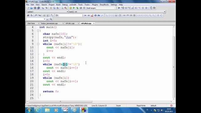Switch to the Start here tab
This screenshot has width=201, height=113.
pos(31,24)
